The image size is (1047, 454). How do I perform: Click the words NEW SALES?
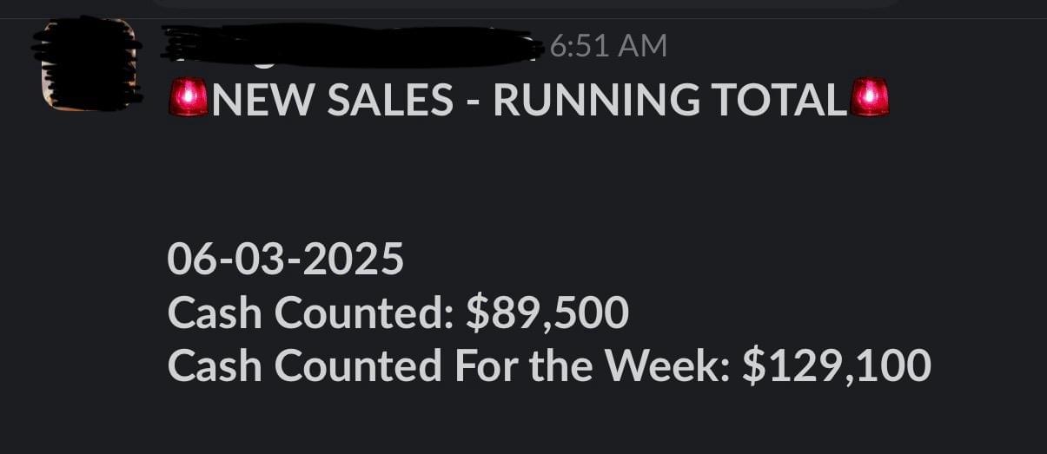click(333, 101)
